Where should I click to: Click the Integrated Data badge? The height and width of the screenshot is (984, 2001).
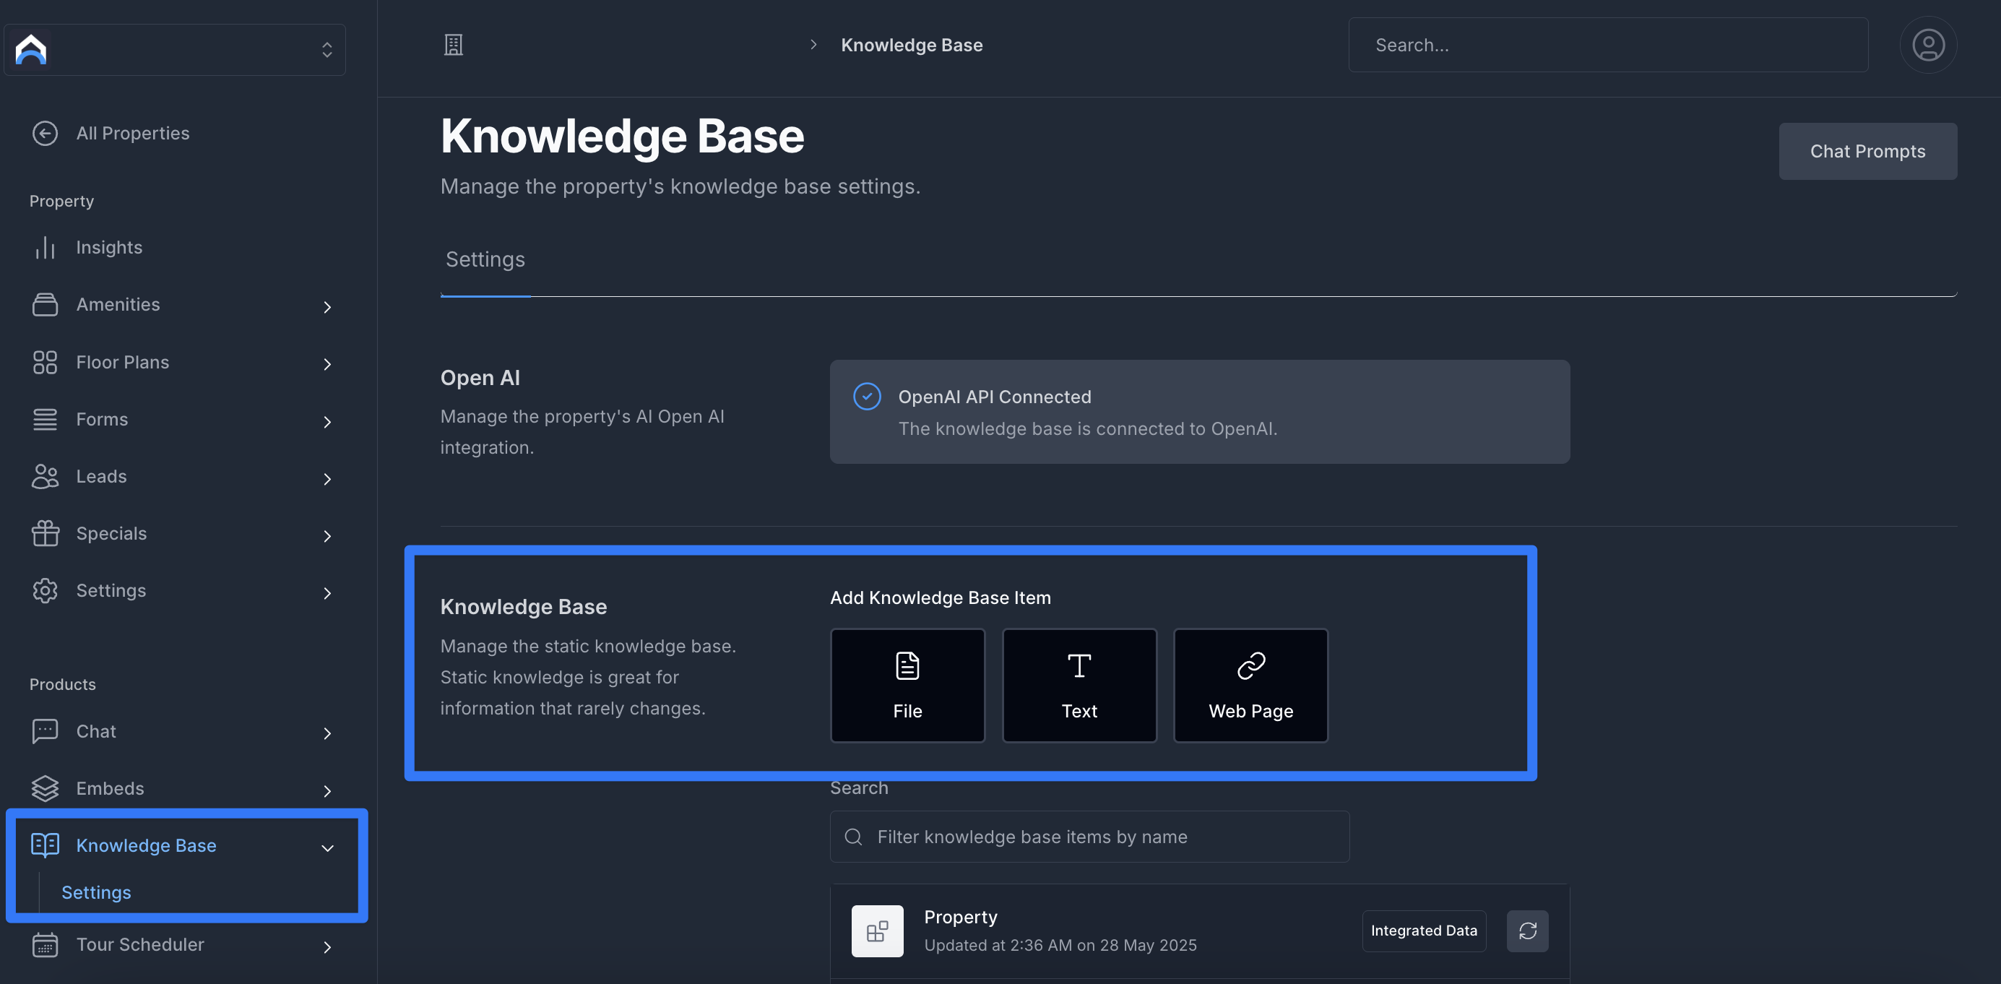(1424, 931)
